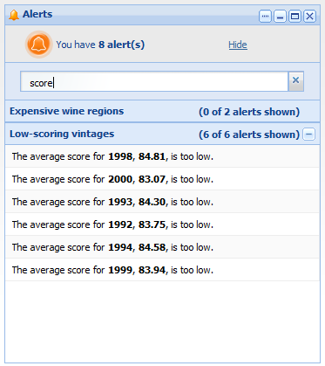Select the alert for 1998, 84.81
Viewport: 325px width, 366px height.
[x=162, y=156]
